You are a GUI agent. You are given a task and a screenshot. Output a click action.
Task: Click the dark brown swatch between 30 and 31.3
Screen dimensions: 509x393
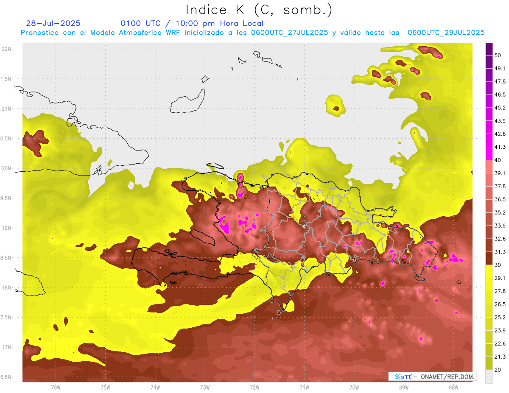click(489, 258)
